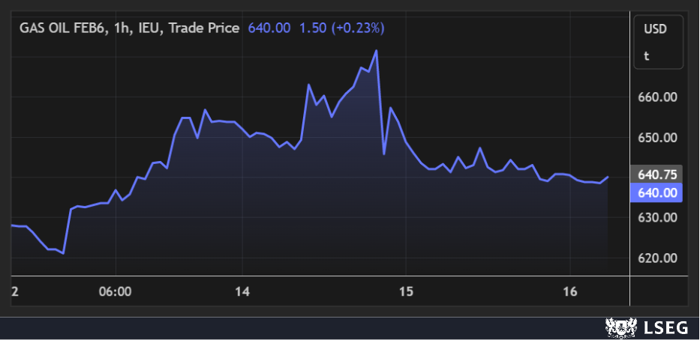Click the 14 date axis label
The height and width of the screenshot is (340, 700).
(x=242, y=291)
